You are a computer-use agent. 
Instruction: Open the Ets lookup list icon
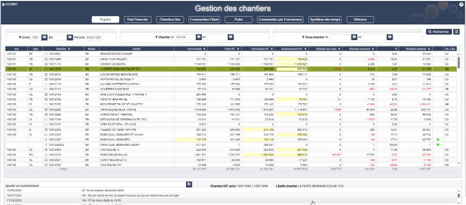tap(70, 37)
